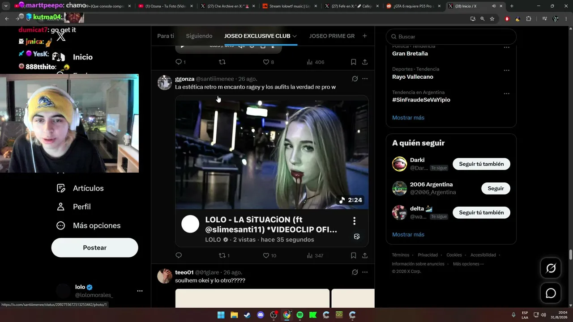Open the Perfil icon in sidebar
This screenshot has width=573, height=322.
pos(61,207)
